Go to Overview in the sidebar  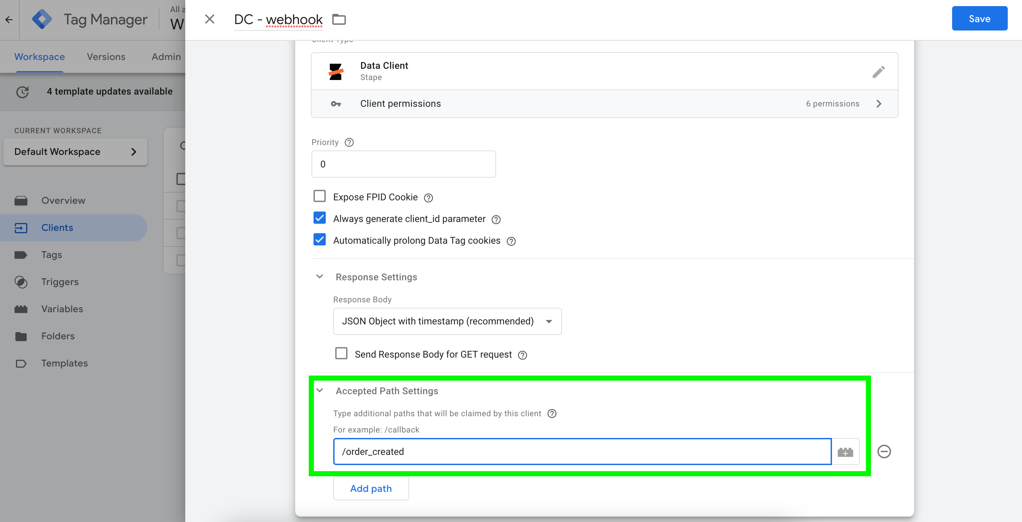[x=73, y=201]
